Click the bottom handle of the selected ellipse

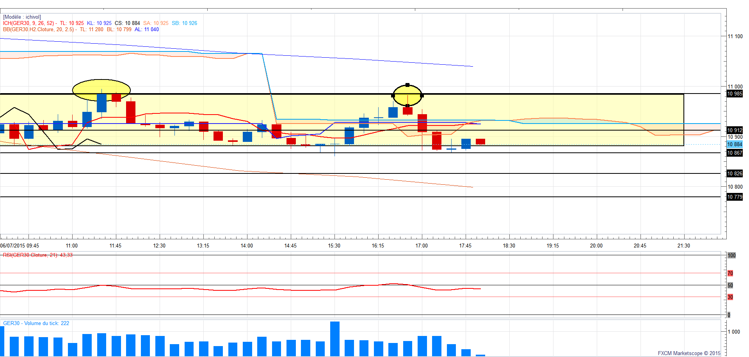click(407, 106)
